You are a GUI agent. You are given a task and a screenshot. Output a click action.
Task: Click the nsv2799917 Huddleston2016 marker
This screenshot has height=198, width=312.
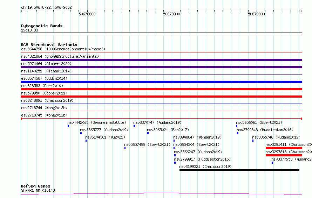[x=175, y=163]
